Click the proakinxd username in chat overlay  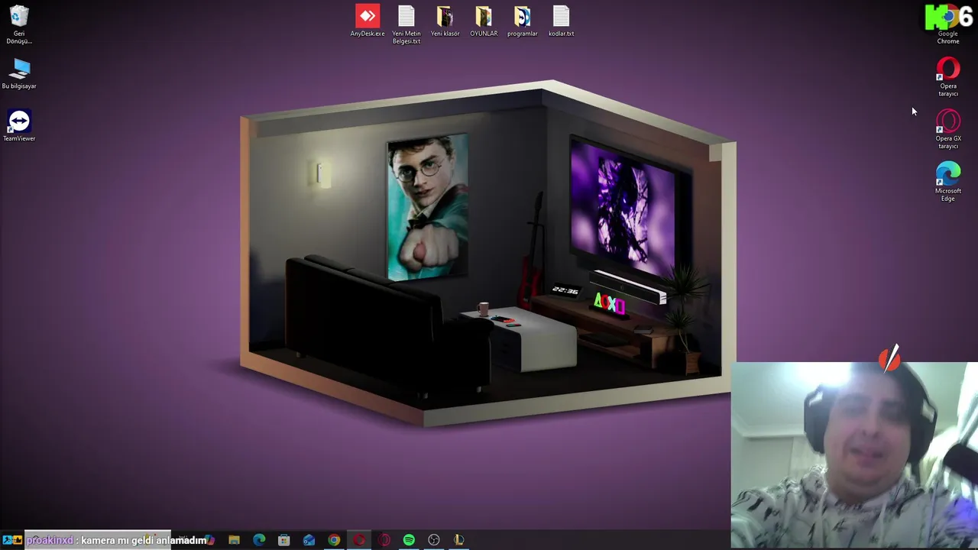point(50,540)
